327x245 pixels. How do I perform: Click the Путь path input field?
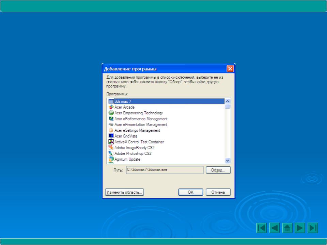(x=165, y=170)
